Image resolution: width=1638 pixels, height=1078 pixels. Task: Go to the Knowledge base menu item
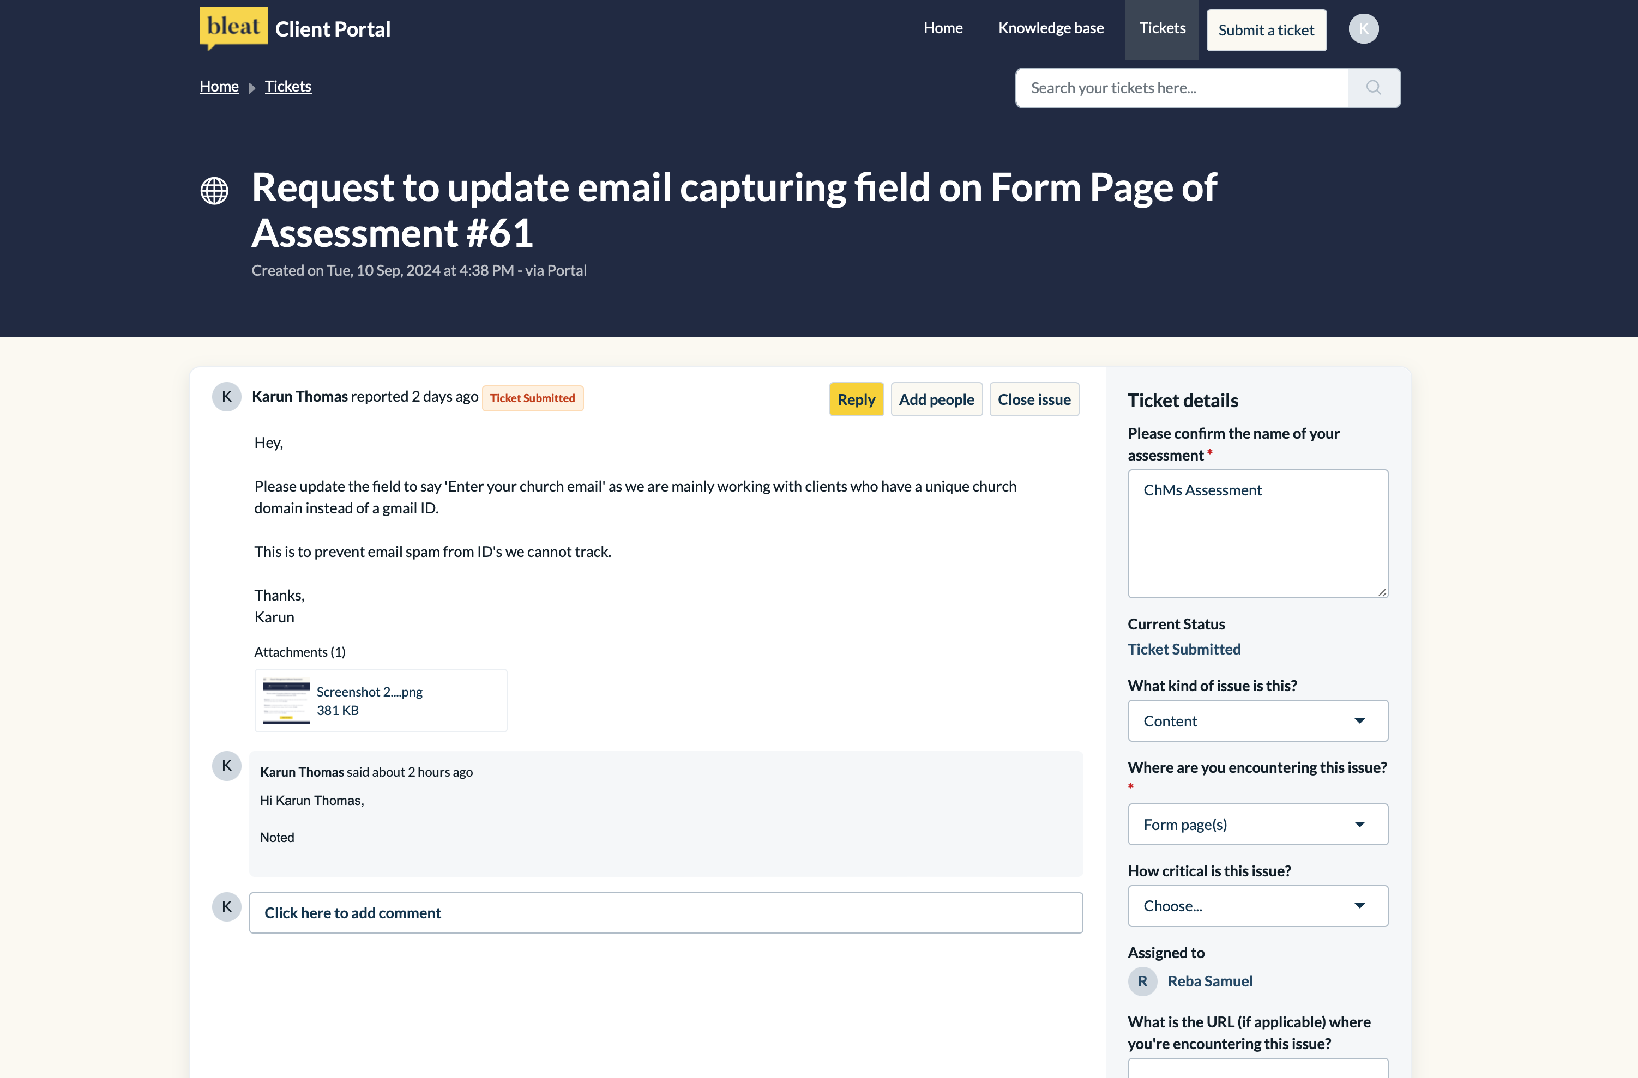1050,28
